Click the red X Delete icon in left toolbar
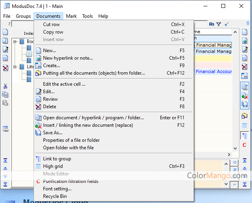 (5, 68)
